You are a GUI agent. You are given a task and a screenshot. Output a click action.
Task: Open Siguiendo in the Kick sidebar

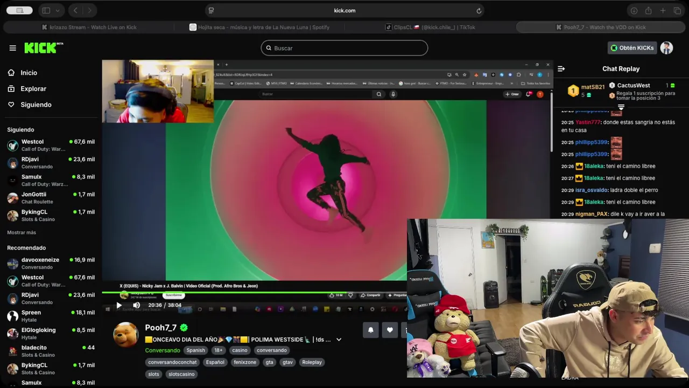point(36,105)
